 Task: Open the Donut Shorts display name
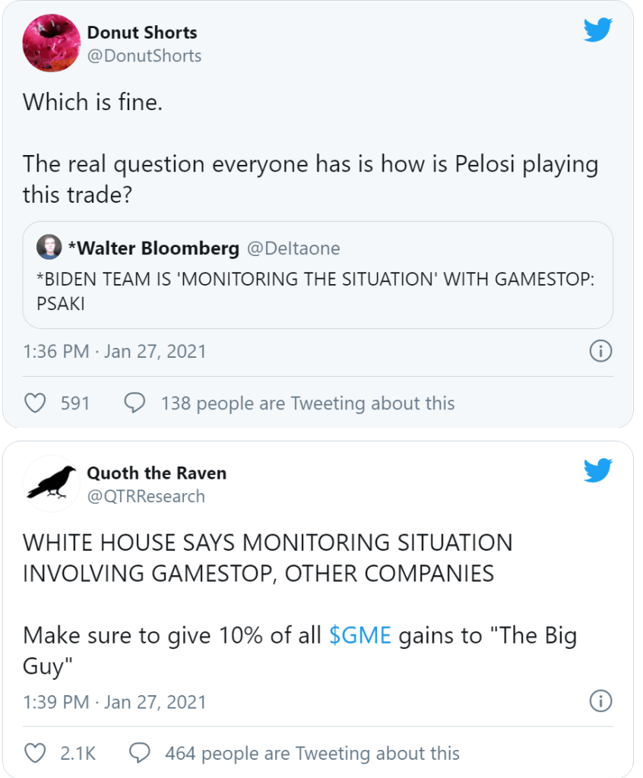(142, 33)
